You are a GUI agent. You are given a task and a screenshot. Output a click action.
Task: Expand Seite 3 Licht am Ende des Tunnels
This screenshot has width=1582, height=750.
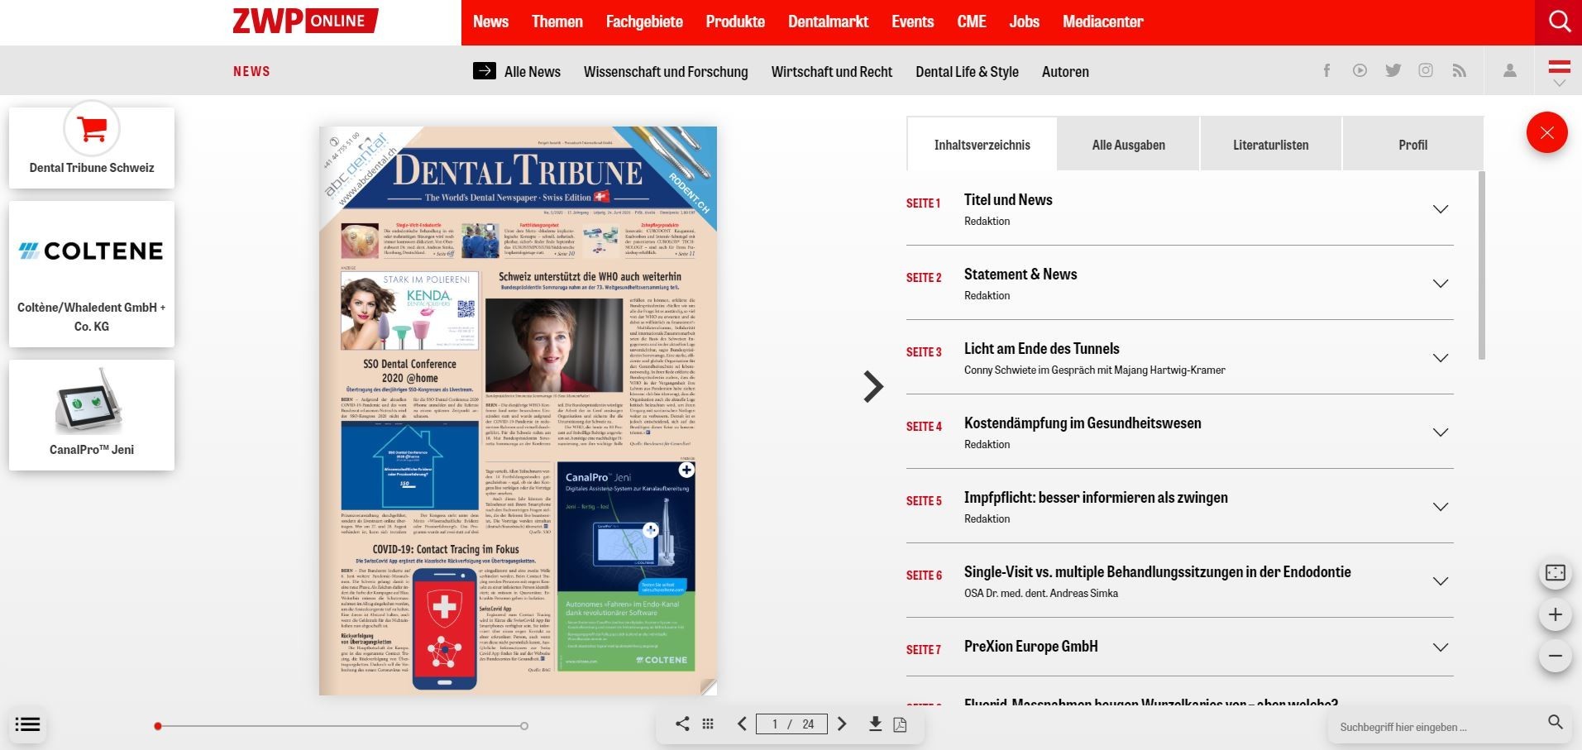(1441, 358)
